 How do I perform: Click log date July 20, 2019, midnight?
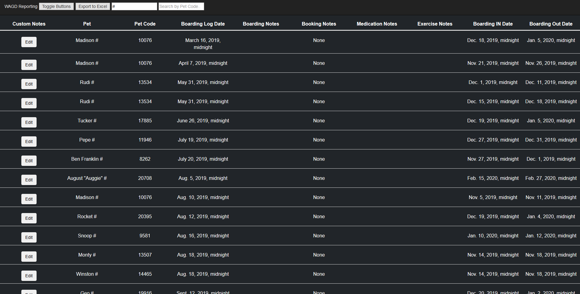click(203, 159)
